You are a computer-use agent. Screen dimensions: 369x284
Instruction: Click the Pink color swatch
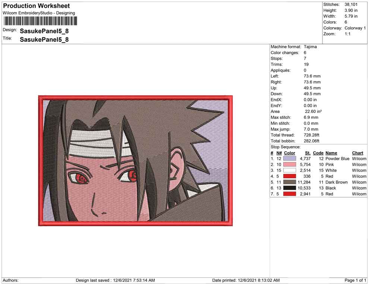[290, 164]
